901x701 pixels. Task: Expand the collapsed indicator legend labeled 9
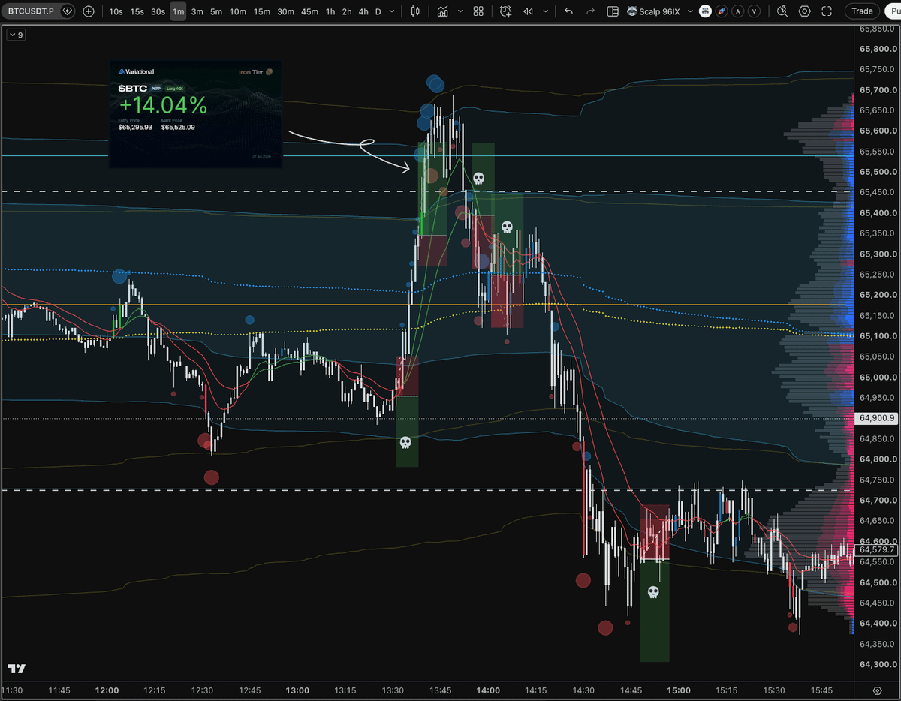click(14, 35)
